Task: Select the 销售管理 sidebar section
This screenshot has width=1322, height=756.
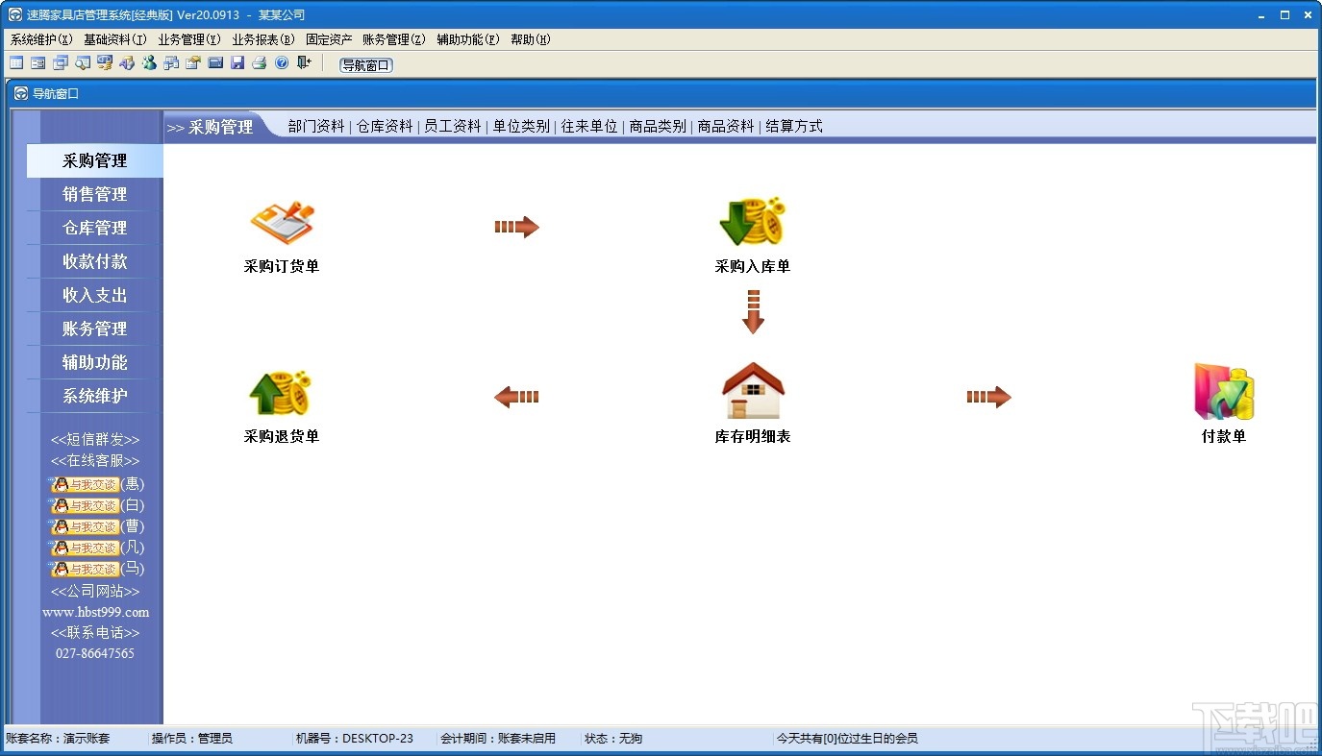Action: 93,194
